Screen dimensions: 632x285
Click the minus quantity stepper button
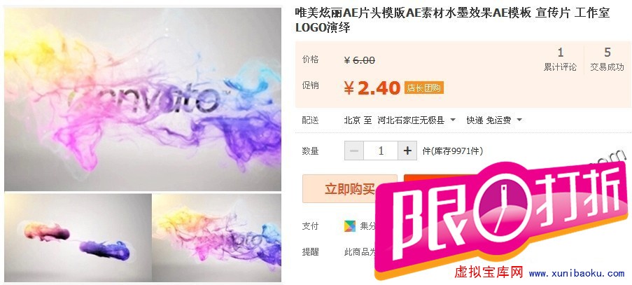pyautogui.click(x=354, y=151)
